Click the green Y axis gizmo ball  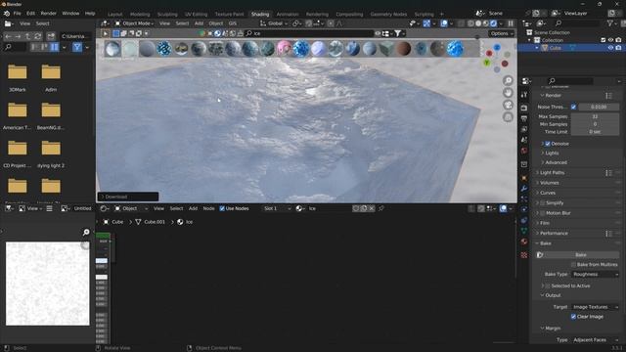point(487,63)
